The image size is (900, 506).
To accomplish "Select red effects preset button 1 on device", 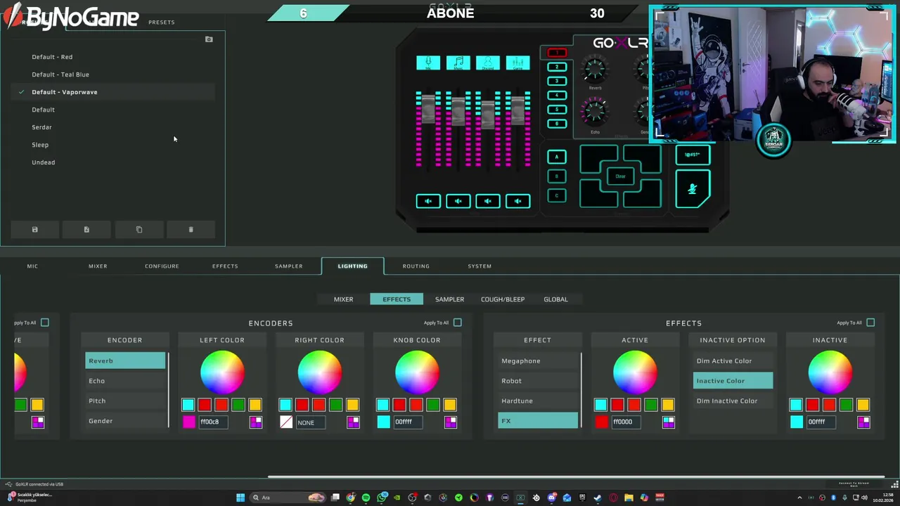I will click(x=557, y=53).
